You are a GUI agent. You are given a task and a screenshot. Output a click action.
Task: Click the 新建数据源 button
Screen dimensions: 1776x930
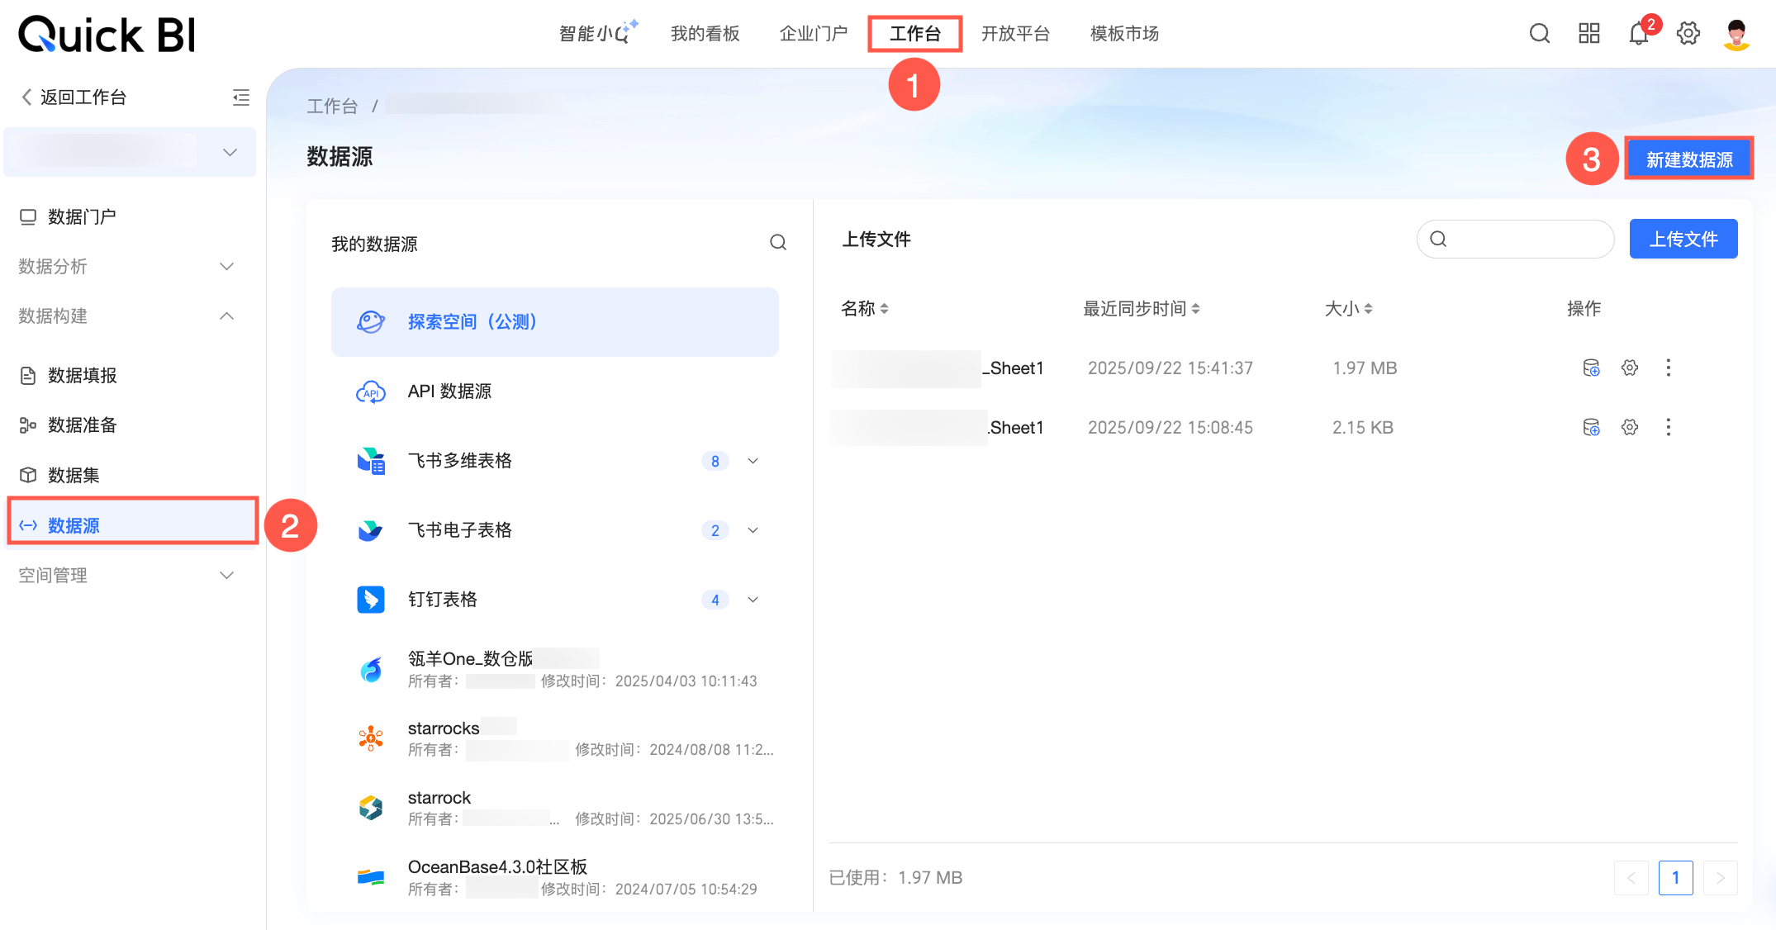(1688, 159)
